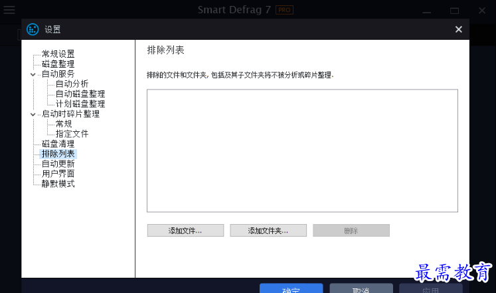496x293 pixels.
Task: Click the PRO badge beside Smart Defrag 7
Action: click(x=284, y=10)
